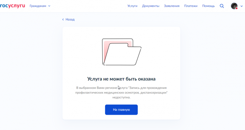
Task: Go to the Документы section
Action: tap(151, 6)
